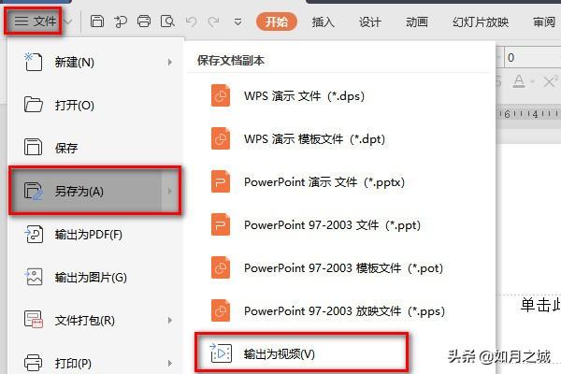Click the font size field showing 0
Image resolution: width=561 pixels, height=374 pixels.
[532, 57]
